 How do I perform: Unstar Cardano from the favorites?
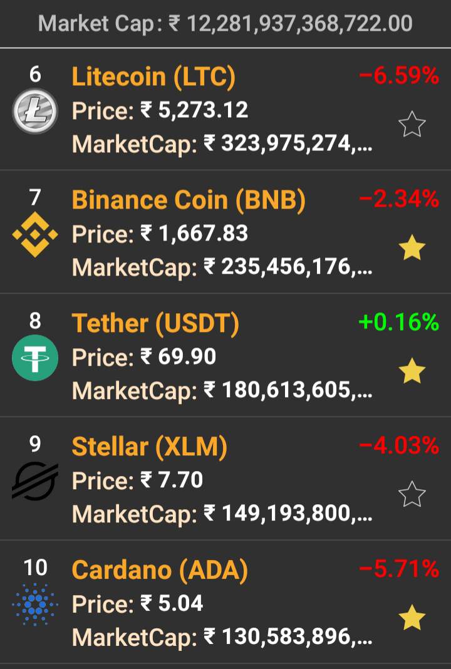(x=412, y=618)
